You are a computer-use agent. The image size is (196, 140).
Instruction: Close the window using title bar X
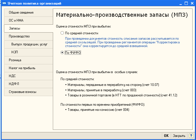(x=192, y=3)
